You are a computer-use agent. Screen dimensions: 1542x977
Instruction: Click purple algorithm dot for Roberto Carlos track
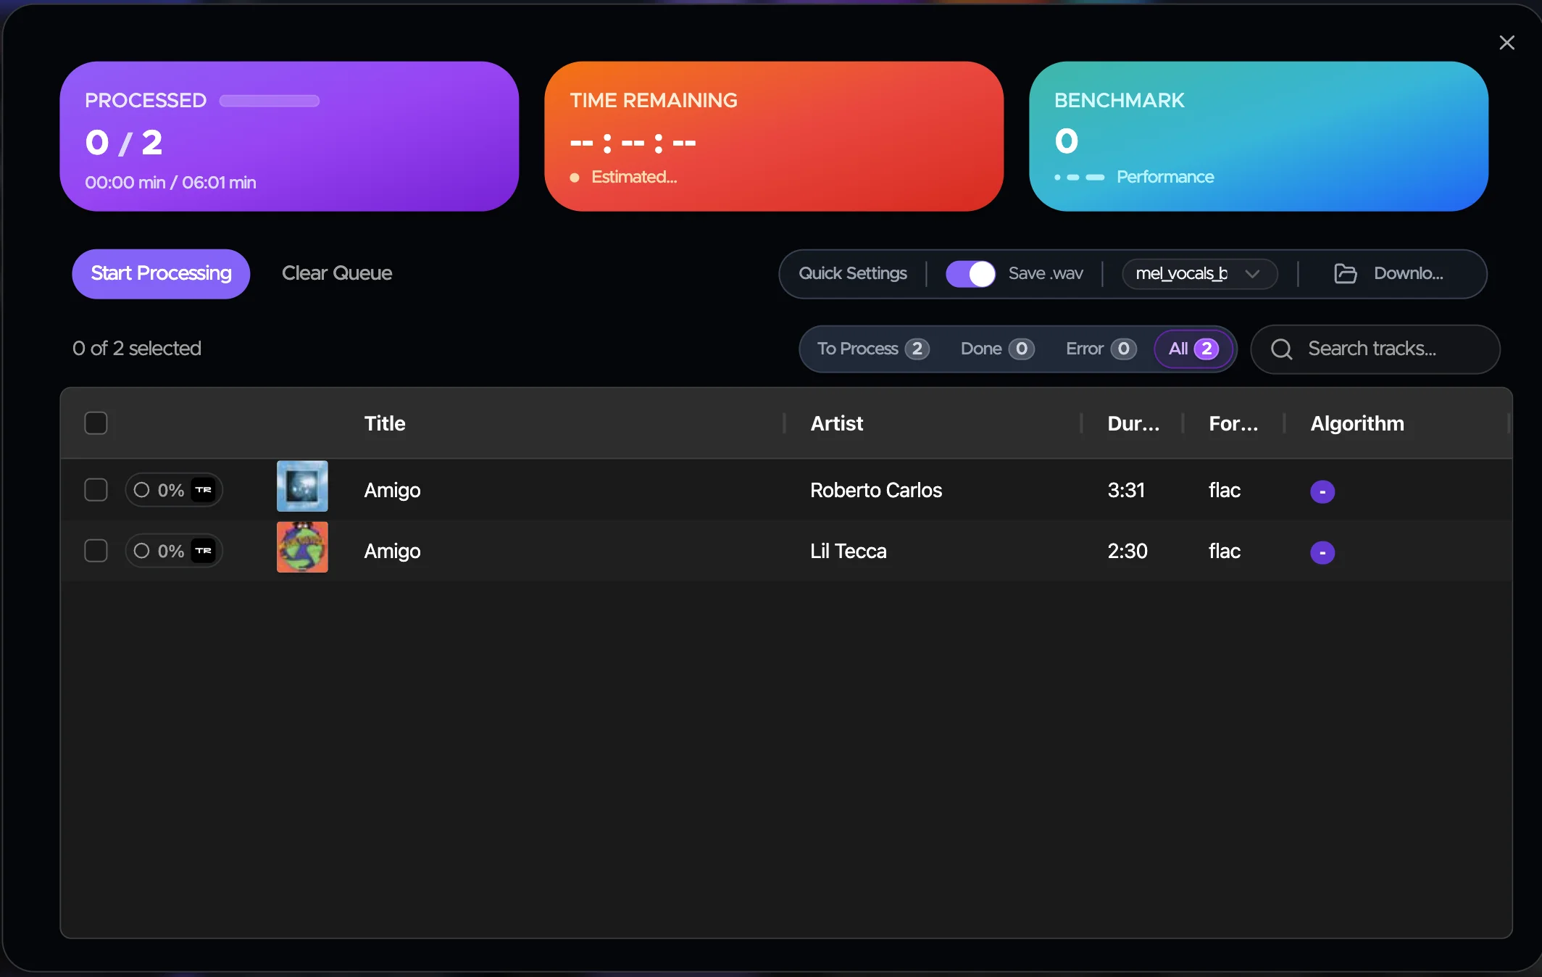1322,491
